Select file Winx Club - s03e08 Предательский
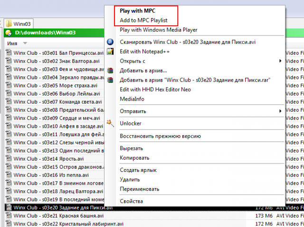The image size is (304, 227). pyautogui.click(x=59, y=110)
